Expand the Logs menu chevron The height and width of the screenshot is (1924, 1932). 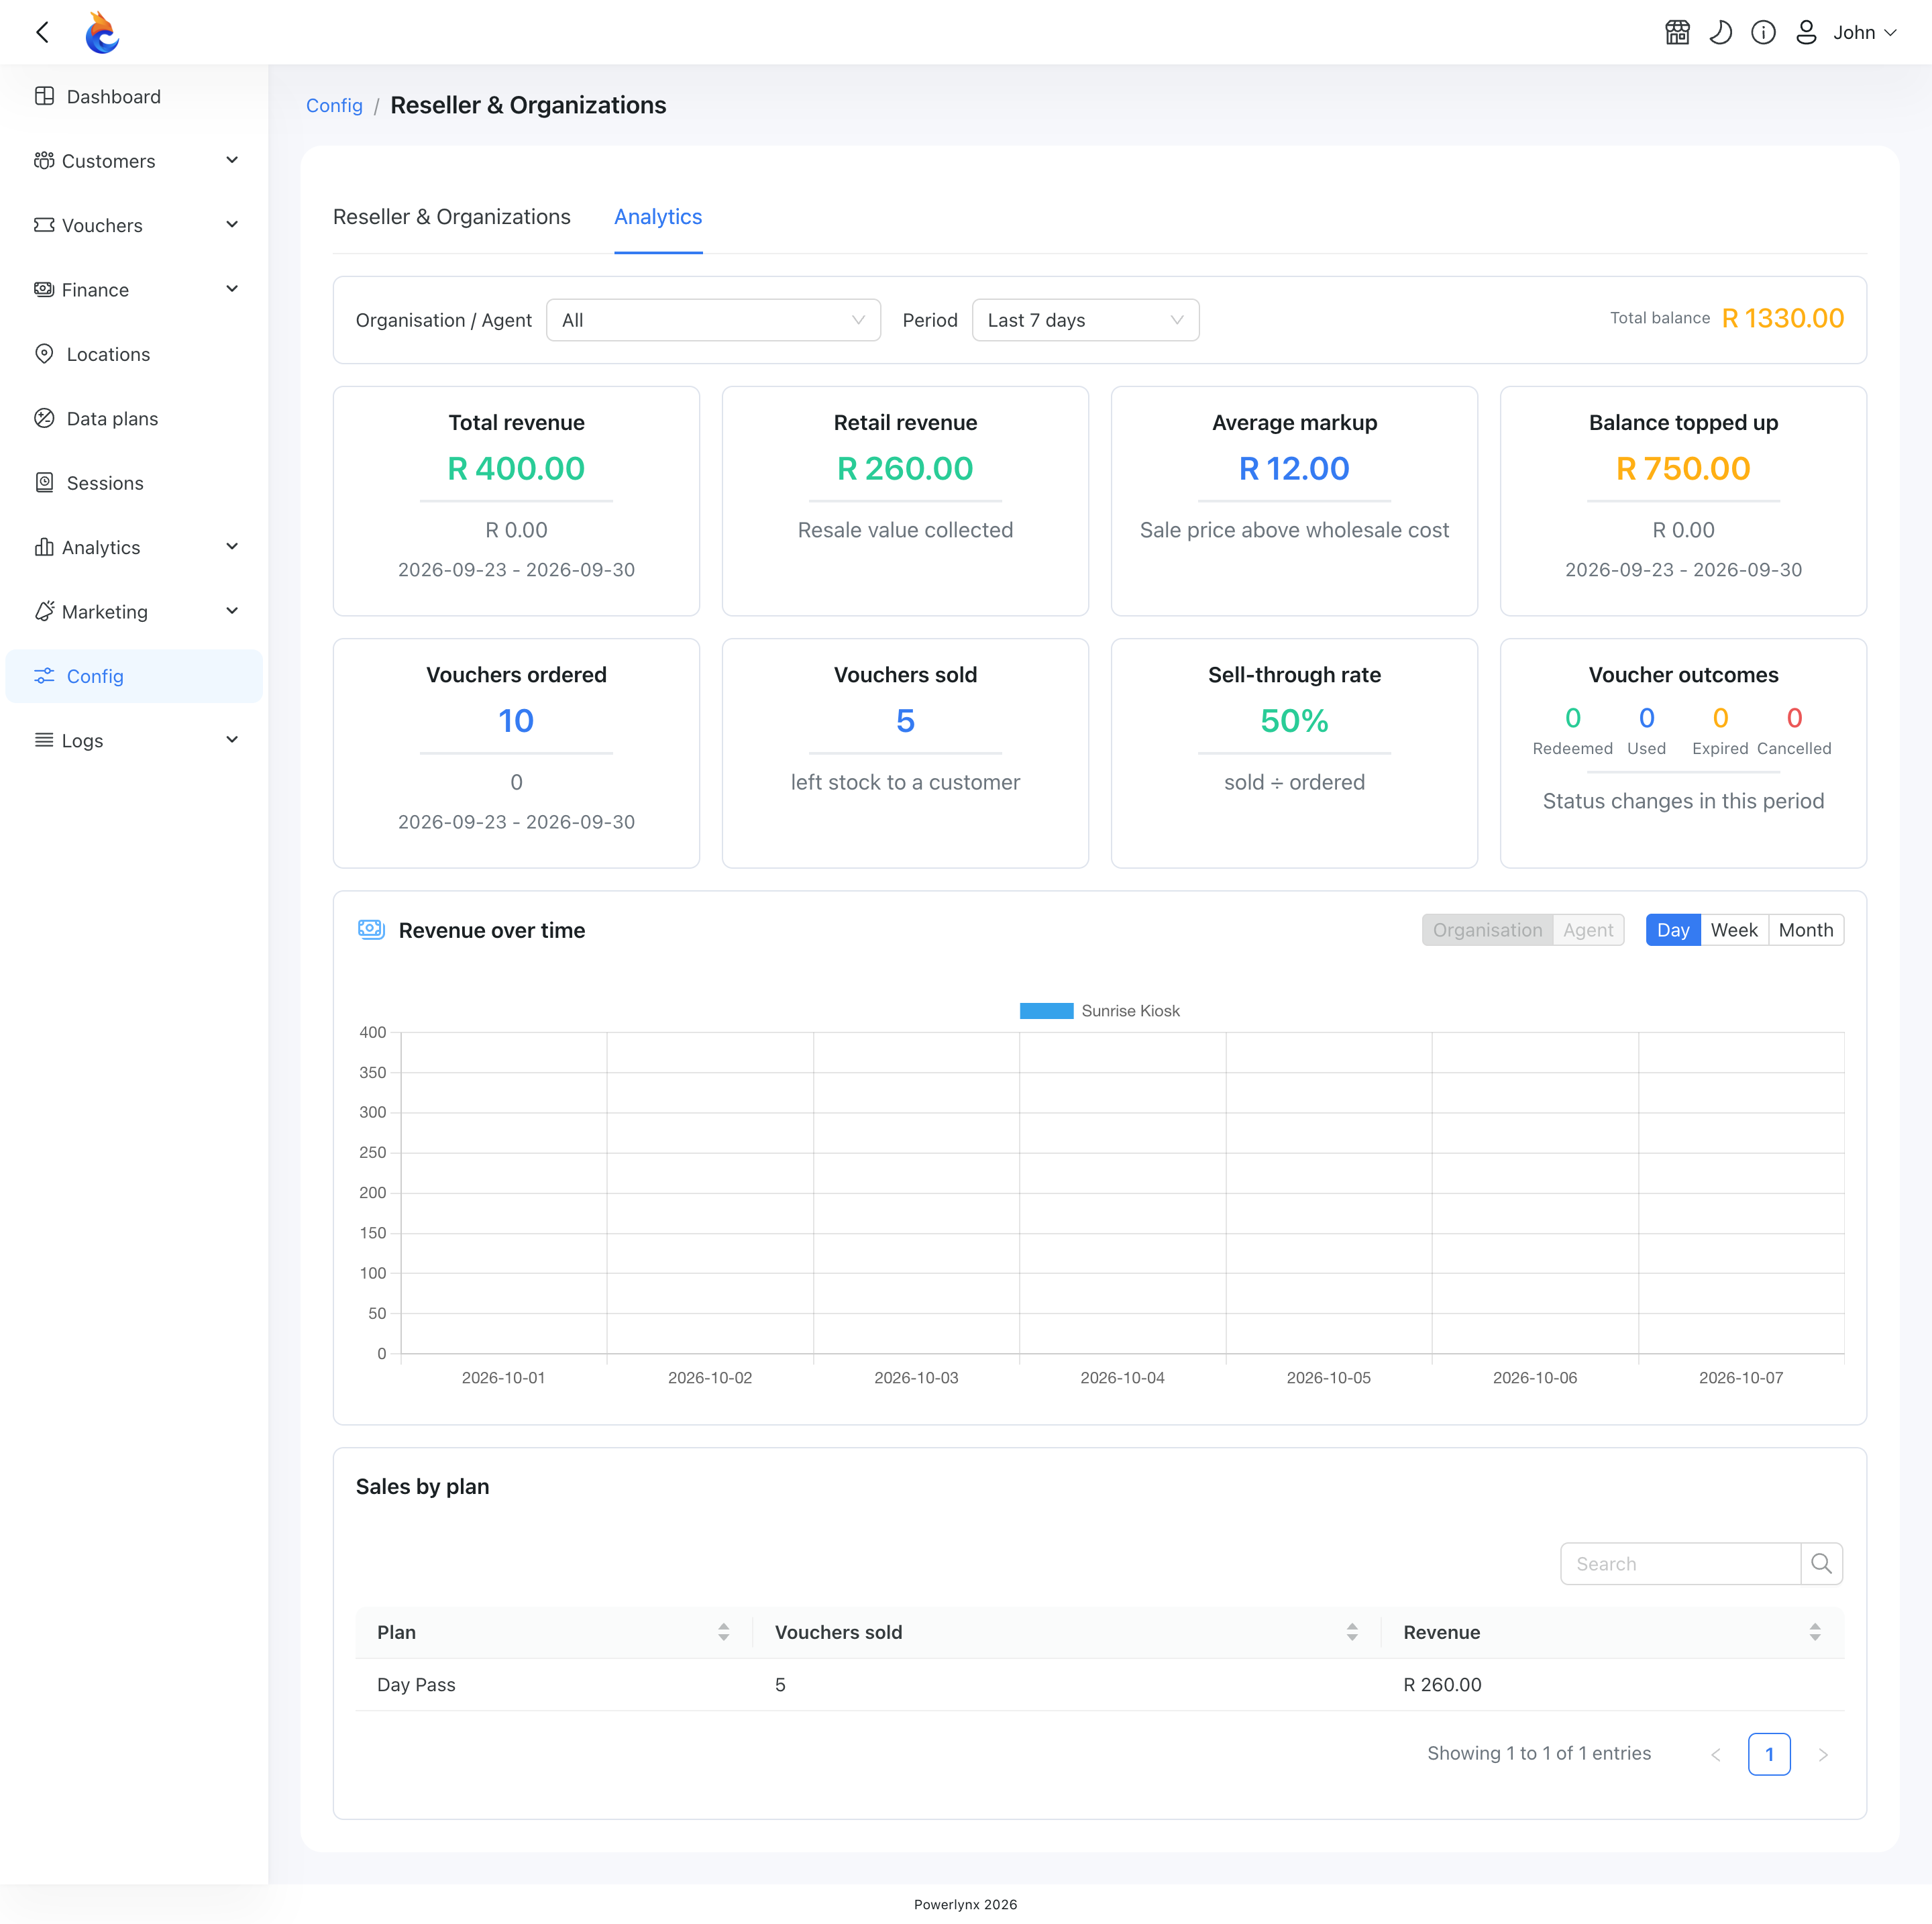click(232, 740)
